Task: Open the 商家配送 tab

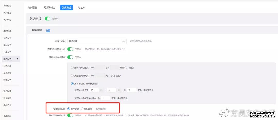Action: coord(32,8)
